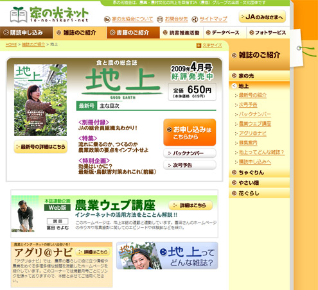Collapse 地上 section in sidebar
Viewport: 318px width, 290px height.
pyautogui.click(x=259, y=86)
